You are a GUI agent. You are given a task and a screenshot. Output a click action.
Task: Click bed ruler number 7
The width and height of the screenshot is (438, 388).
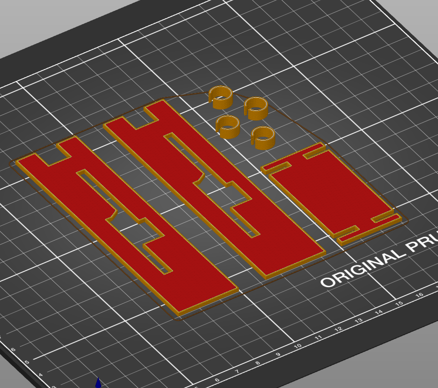[237, 372]
